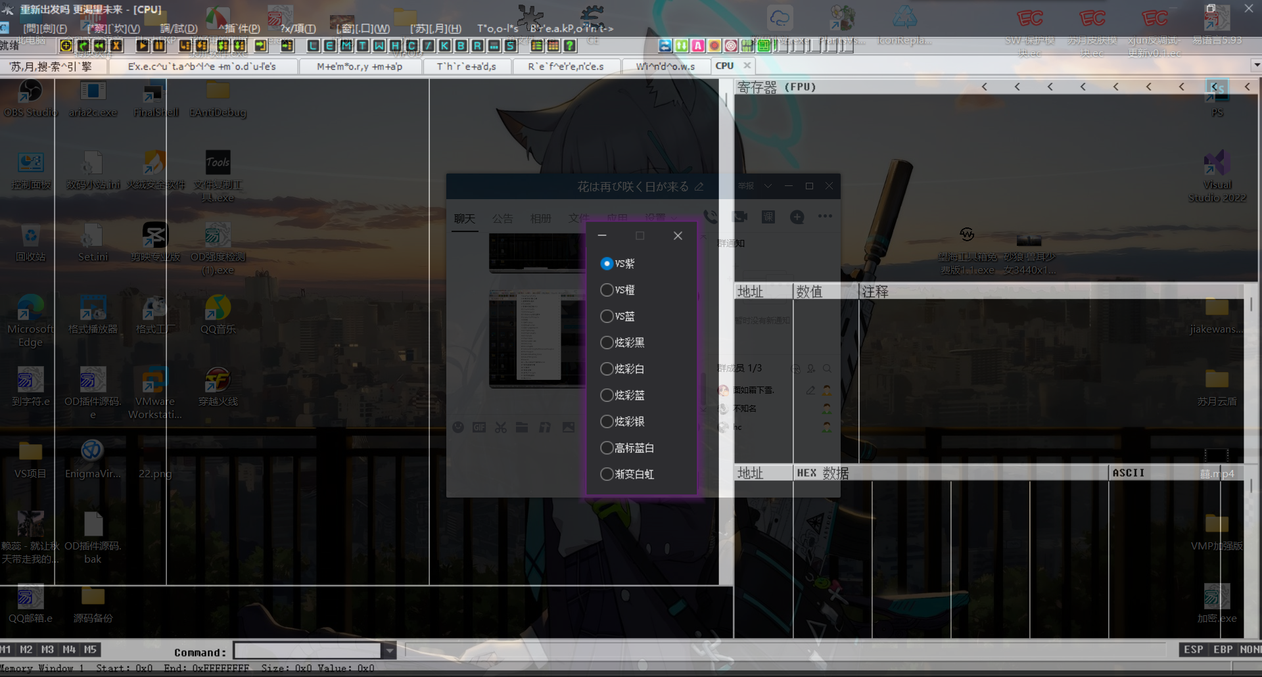Click the green help question mark icon
Viewport: 1262px width, 677px height.
point(570,45)
